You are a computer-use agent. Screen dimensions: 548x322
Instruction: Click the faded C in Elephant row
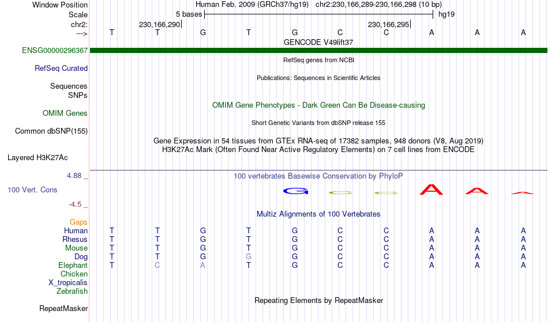point(157,265)
